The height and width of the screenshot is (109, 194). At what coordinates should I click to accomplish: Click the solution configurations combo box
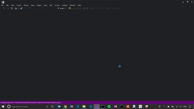click(x=38, y=8)
